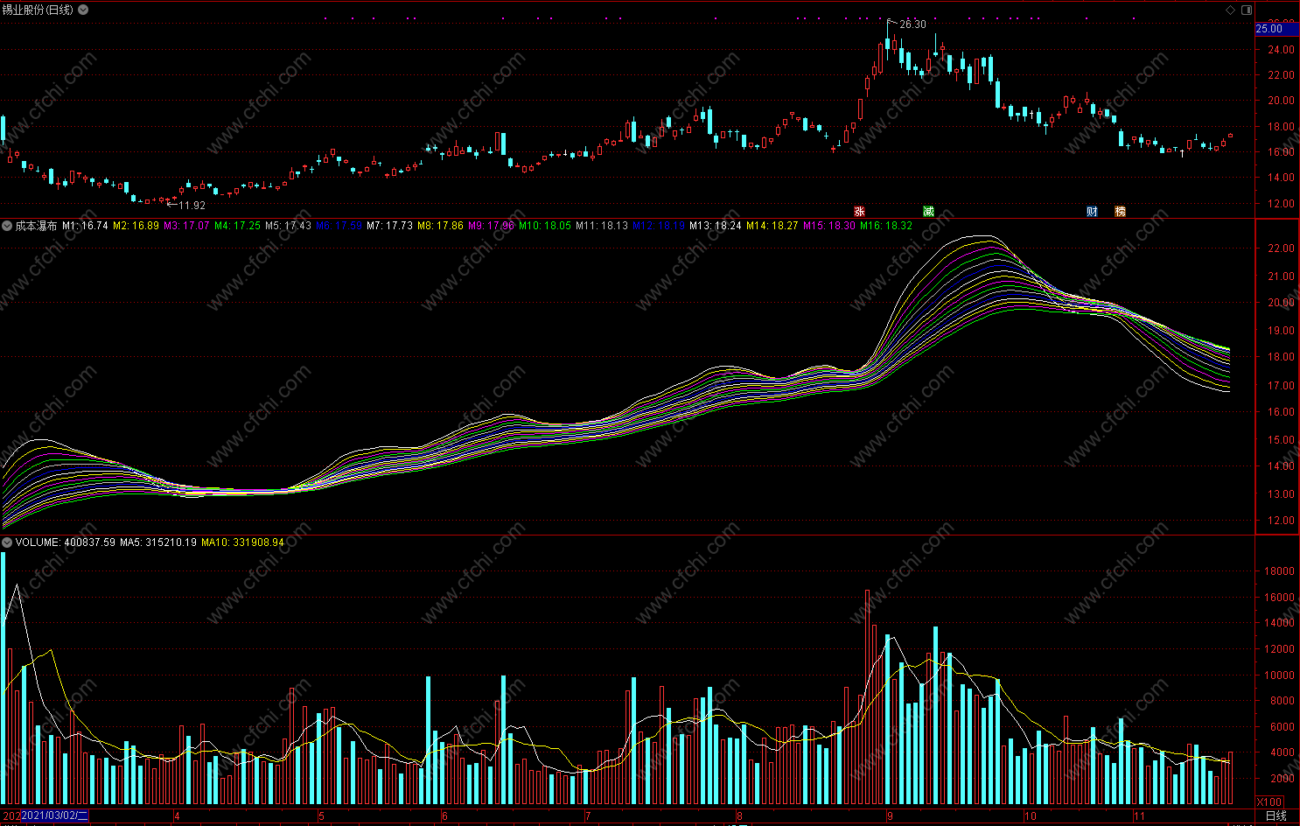This screenshot has width=1300, height=826.
Task: Expand the 成本瀑布 indicator menu
Action: tap(7, 226)
